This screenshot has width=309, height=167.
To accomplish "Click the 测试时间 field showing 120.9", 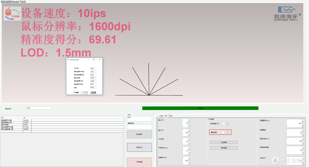I will [39, 108].
